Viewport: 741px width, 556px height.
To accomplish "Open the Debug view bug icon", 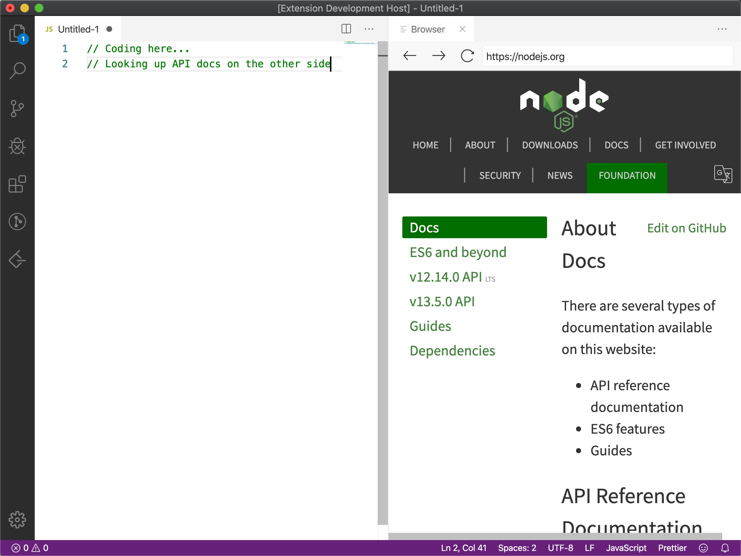I will [x=17, y=146].
